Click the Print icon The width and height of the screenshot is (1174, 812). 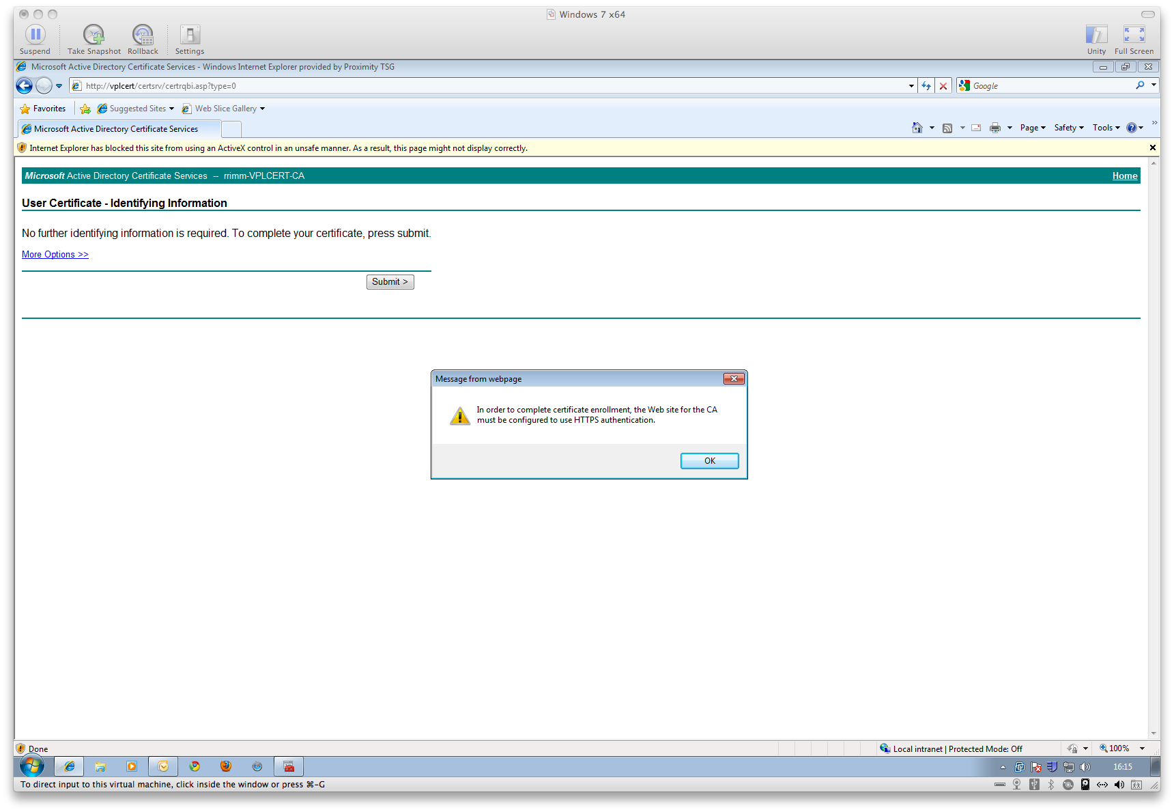coord(995,128)
